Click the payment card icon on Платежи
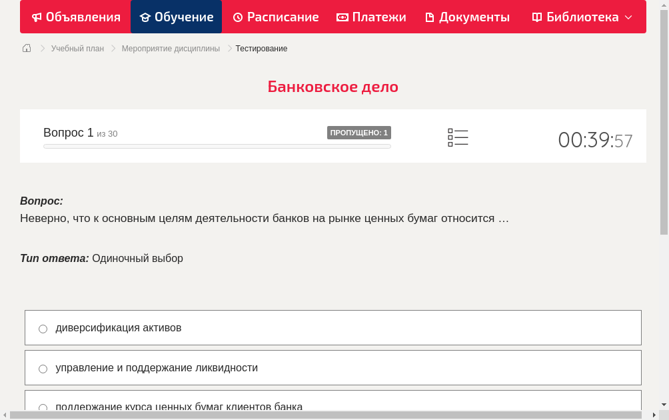The width and height of the screenshot is (669, 420). [342, 17]
